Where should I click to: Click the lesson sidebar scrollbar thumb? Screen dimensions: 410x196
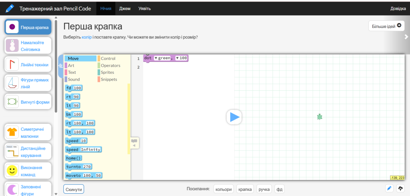(56, 66)
